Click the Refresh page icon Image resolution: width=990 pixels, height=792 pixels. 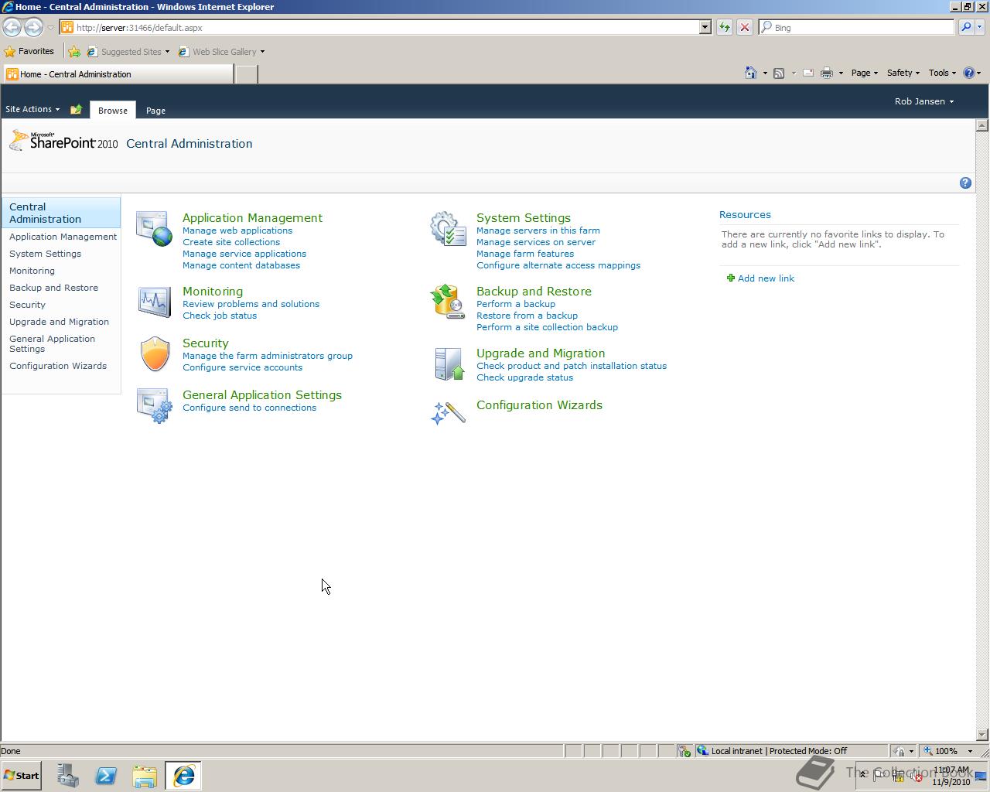click(x=724, y=27)
